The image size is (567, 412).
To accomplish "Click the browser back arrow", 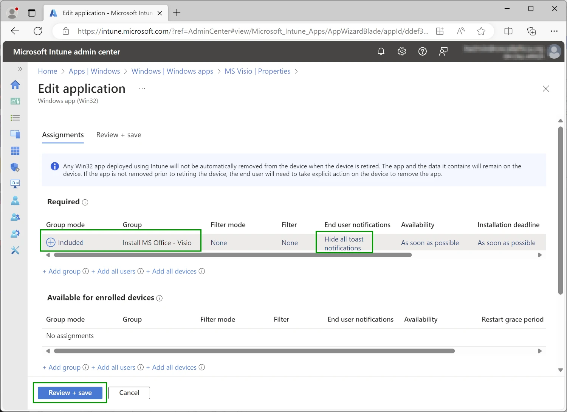I will (x=15, y=31).
